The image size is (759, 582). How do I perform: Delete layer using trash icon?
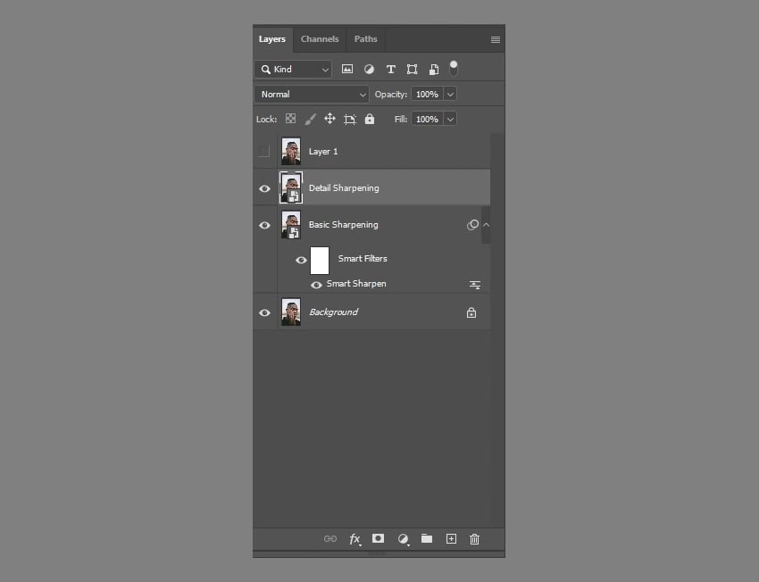point(474,539)
